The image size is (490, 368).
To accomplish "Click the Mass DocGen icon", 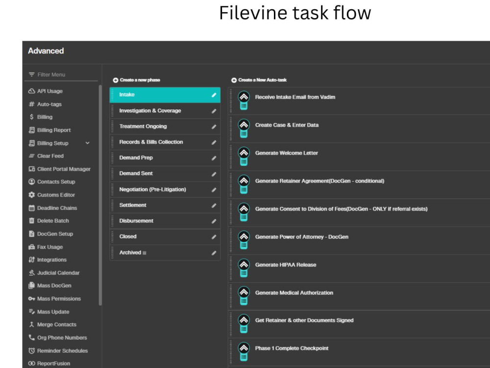I will coord(31,286).
